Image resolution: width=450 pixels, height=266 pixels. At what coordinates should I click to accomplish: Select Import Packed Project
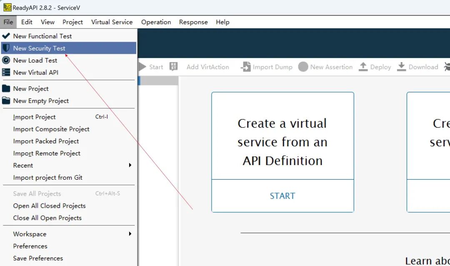point(69,141)
